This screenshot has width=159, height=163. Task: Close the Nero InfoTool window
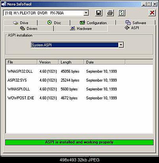click(x=155, y=4)
